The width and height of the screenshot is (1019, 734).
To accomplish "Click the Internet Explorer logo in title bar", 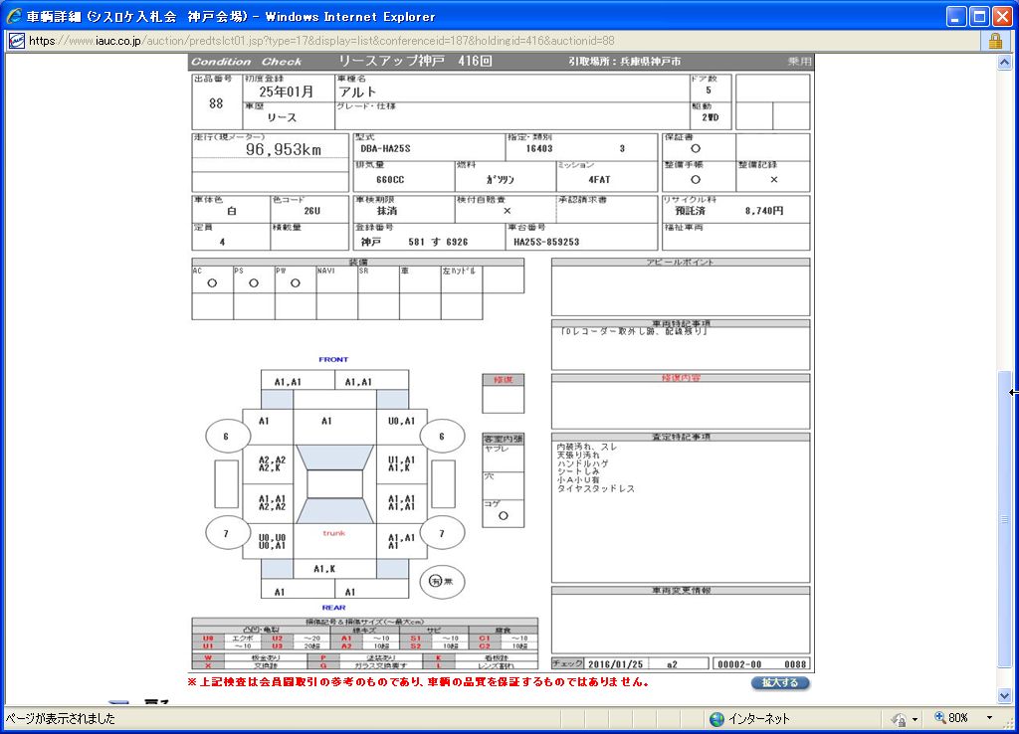I will 14,16.
